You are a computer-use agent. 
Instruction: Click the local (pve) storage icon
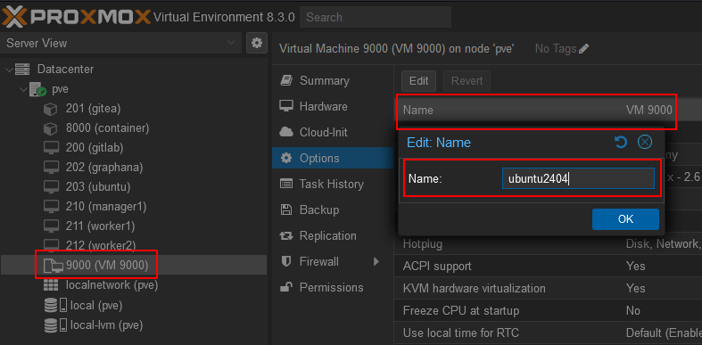55,305
